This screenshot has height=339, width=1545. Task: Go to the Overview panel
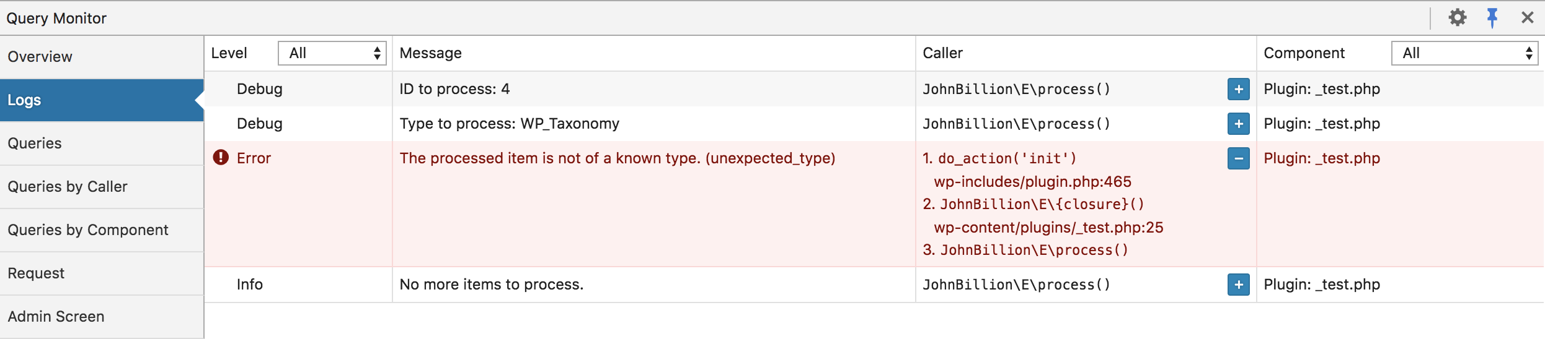point(40,57)
